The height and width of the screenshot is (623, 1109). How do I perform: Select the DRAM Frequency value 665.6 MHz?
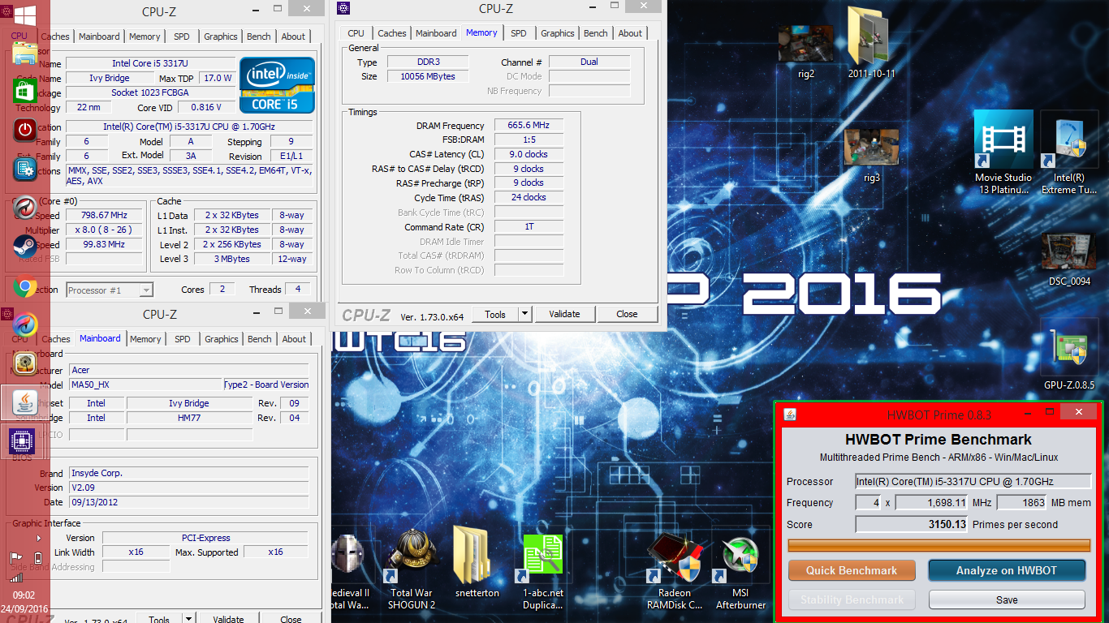tap(529, 125)
